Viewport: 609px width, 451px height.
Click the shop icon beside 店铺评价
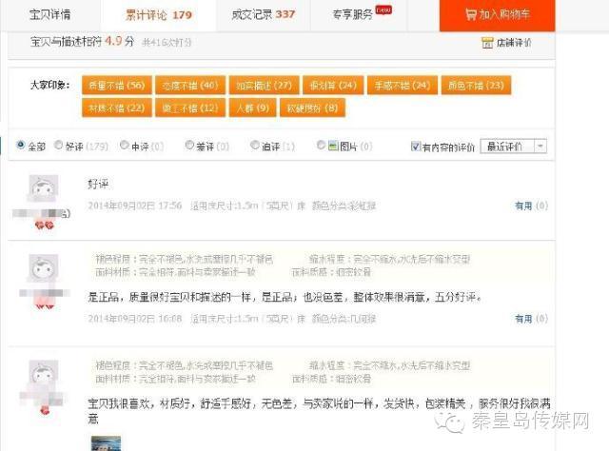487,43
